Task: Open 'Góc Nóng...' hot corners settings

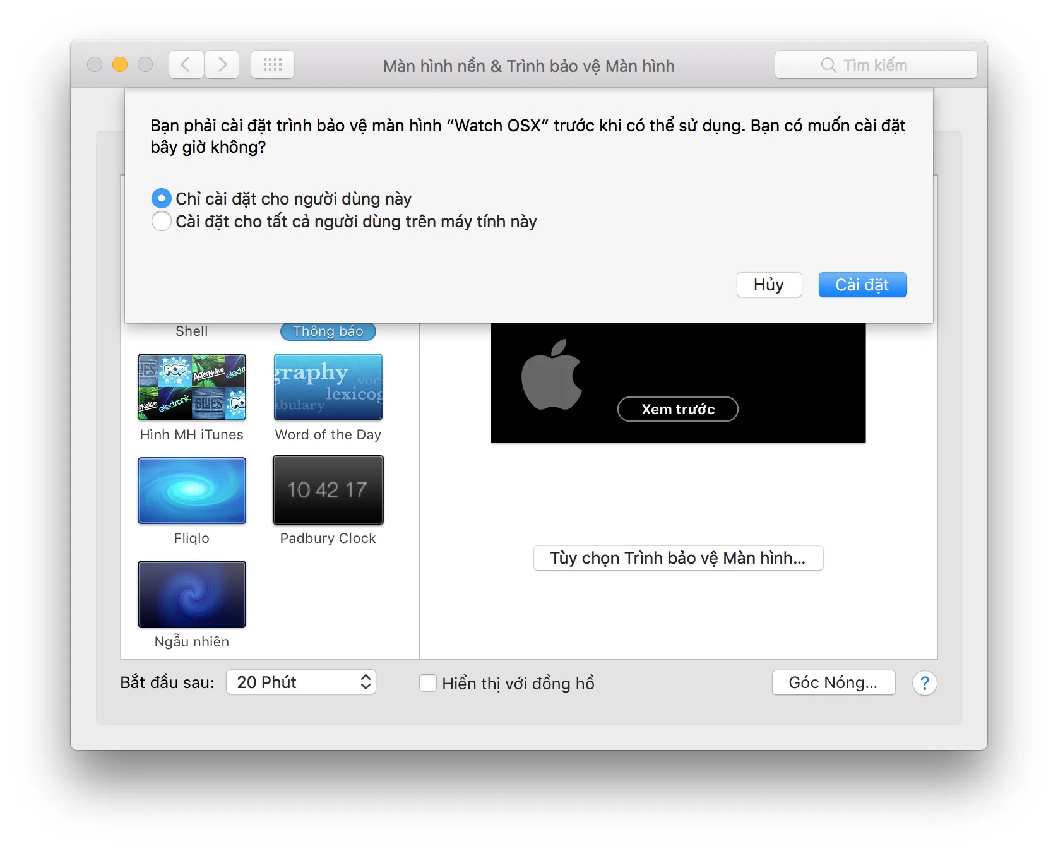Action: click(x=833, y=682)
